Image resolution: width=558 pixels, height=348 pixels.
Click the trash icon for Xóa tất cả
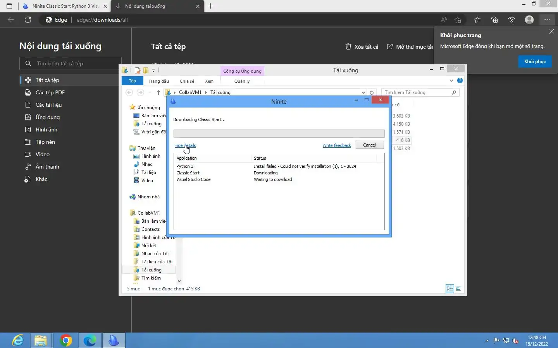click(x=348, y=46)
